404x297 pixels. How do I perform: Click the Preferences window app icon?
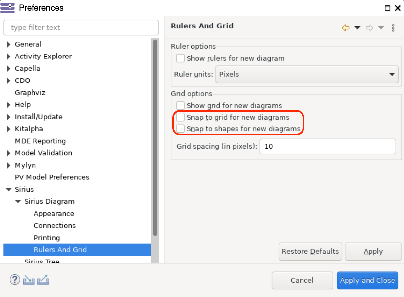pos(8,8)
